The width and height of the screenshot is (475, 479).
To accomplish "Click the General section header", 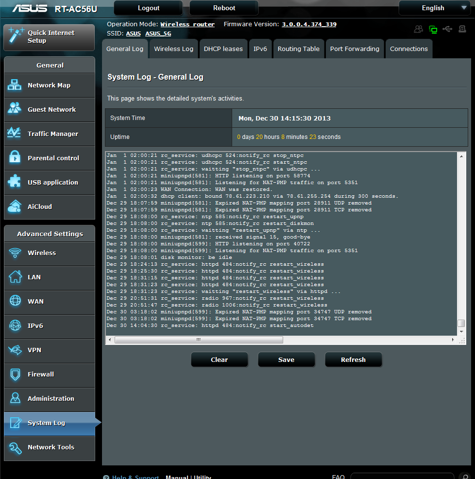I will click(50, 65).
